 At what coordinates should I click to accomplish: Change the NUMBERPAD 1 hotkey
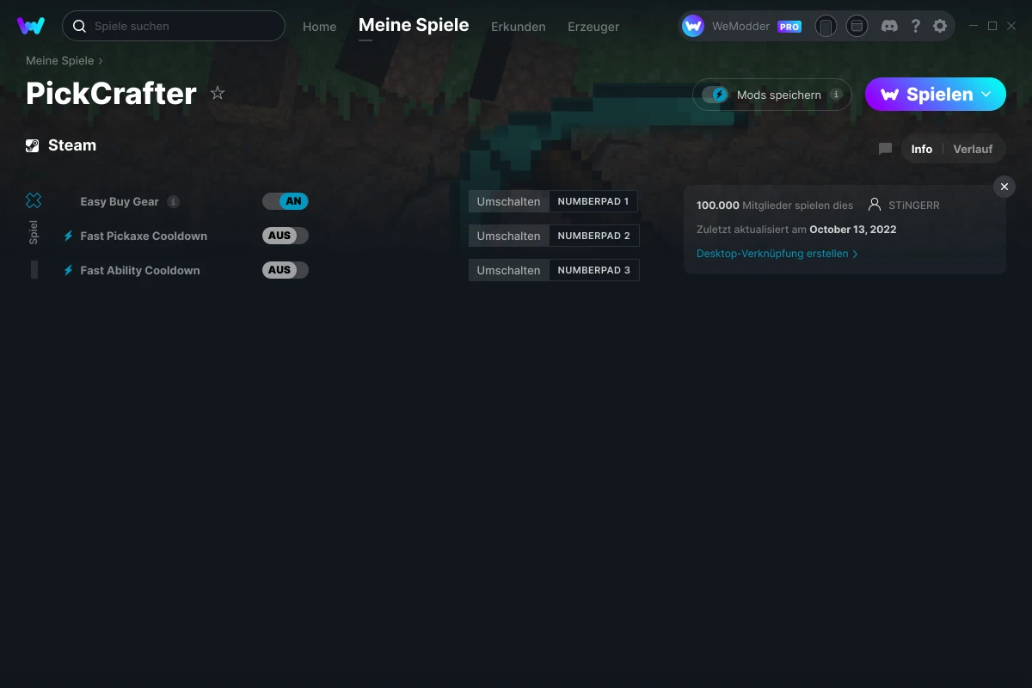tap(593, 201)
